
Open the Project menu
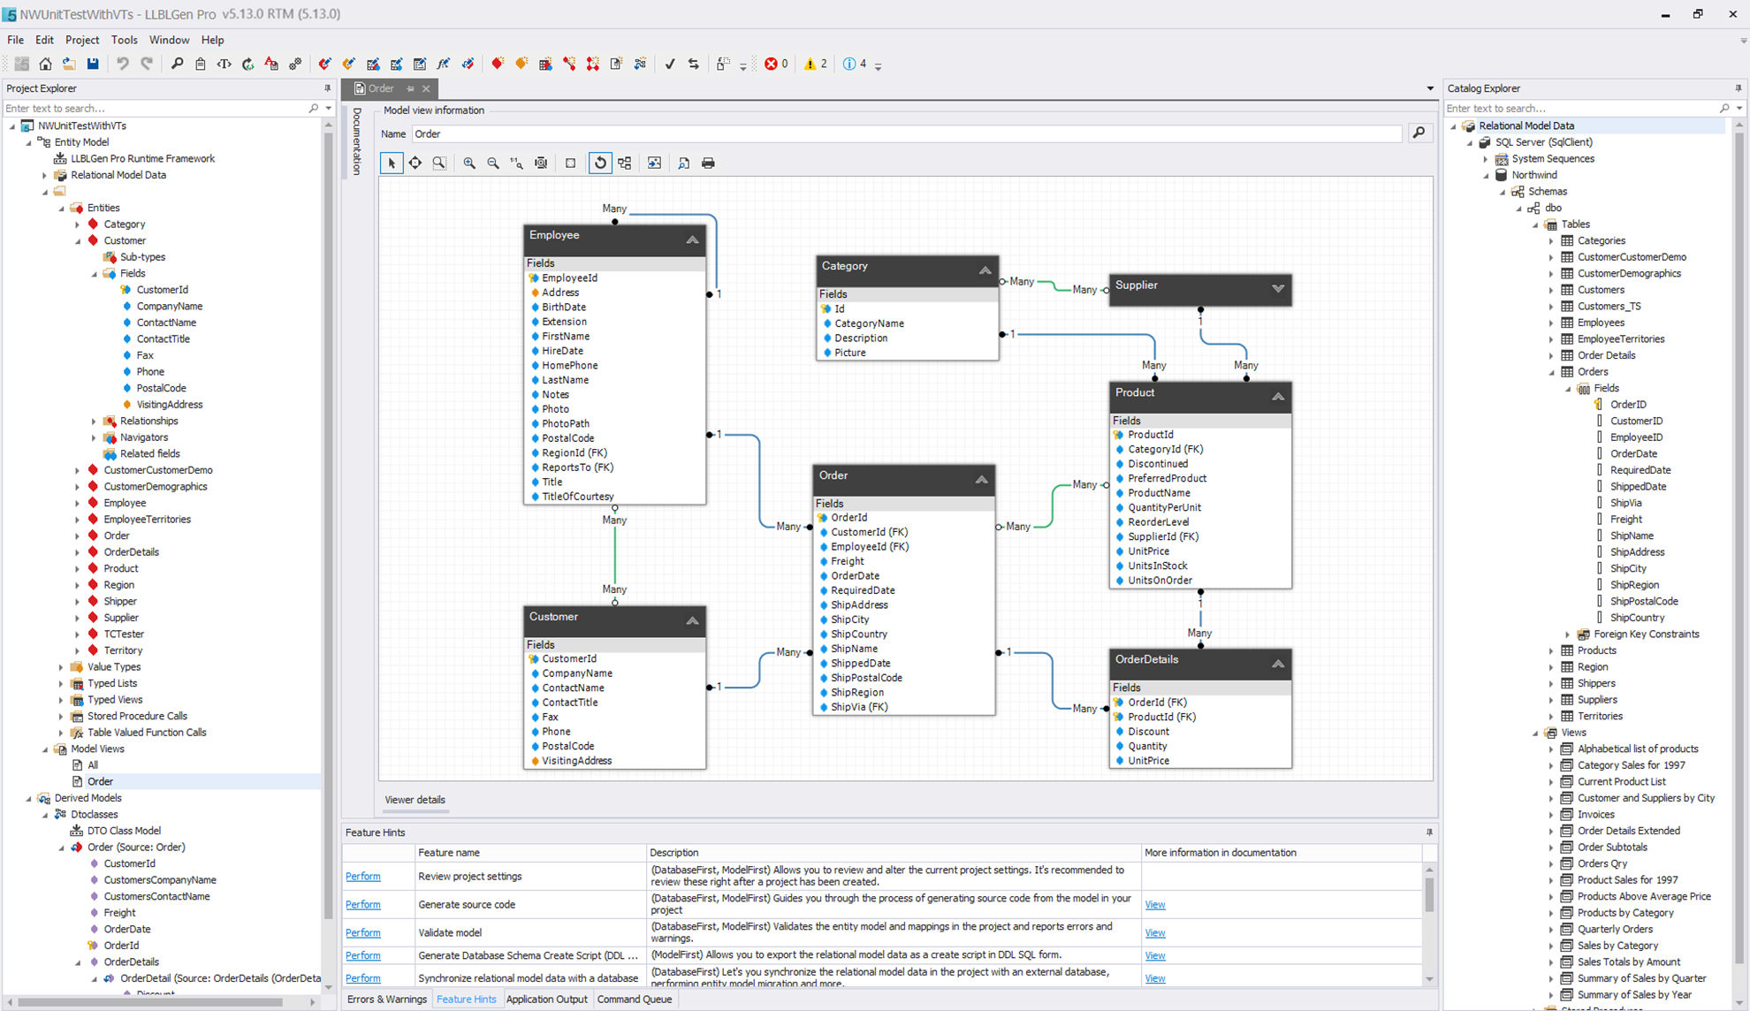tap(81, 40)
